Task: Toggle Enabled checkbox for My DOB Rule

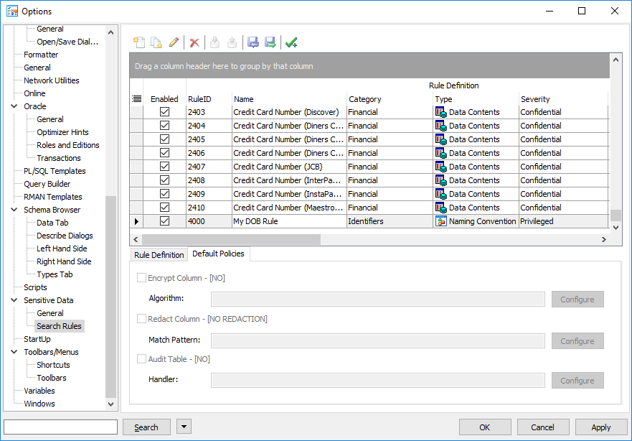Action: 164,221
